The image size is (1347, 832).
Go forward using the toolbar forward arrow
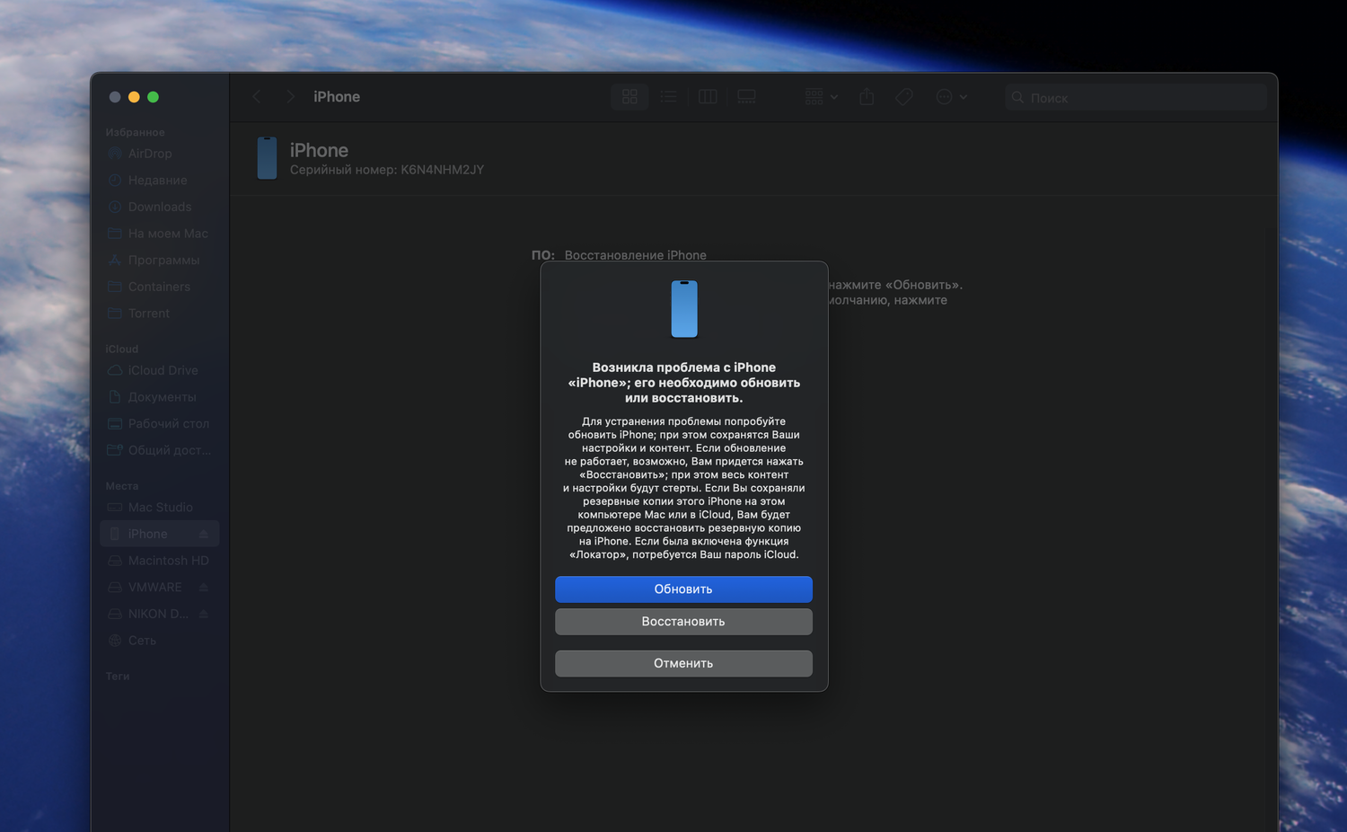[x=290, y=97]
